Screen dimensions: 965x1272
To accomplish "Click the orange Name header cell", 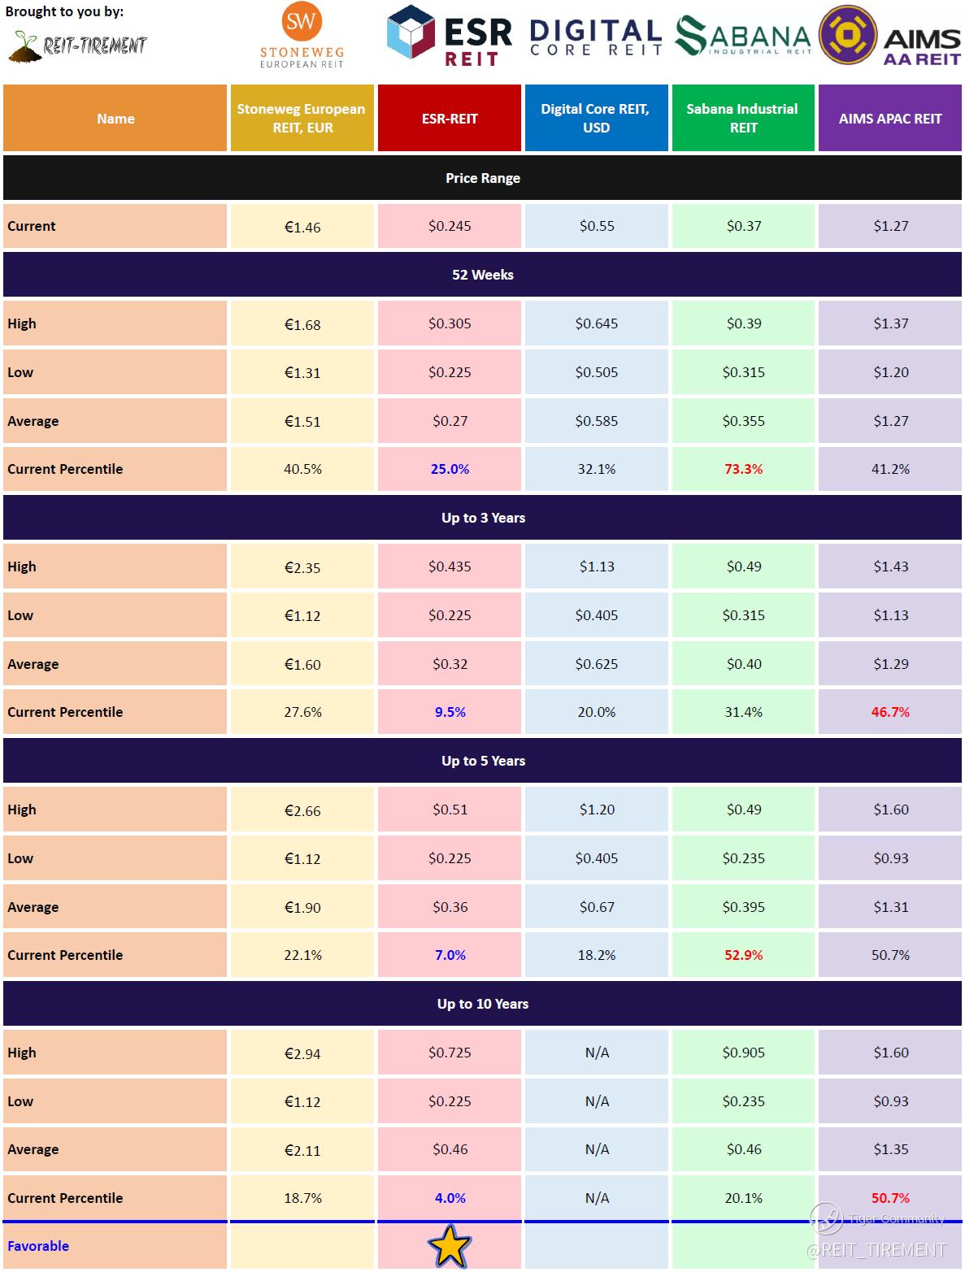I will tap(115, 119).
